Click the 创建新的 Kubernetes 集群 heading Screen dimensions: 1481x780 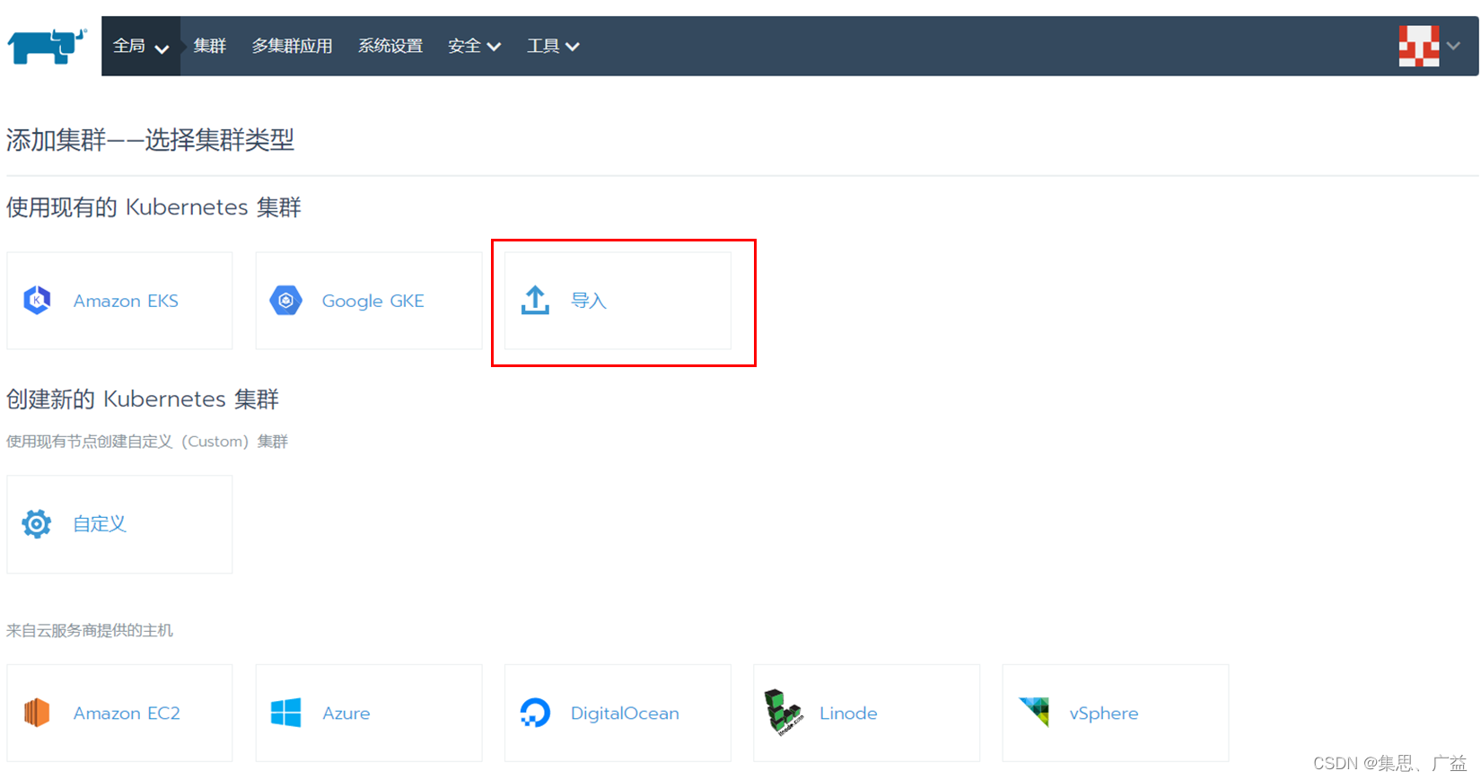143,399
